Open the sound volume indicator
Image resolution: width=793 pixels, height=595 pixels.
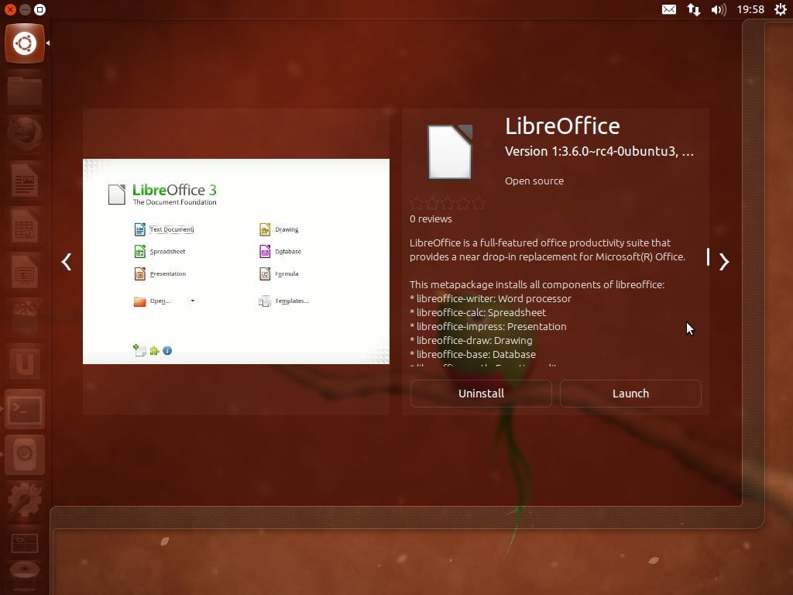pyautogui.click(x=719, y=9)
